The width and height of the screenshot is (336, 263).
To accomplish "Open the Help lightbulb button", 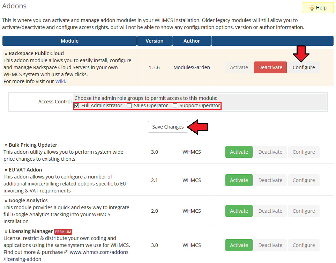I will click(318, 8).
